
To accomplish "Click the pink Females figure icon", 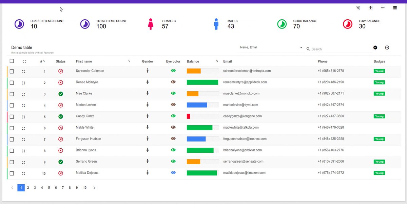I will point(151,24).
